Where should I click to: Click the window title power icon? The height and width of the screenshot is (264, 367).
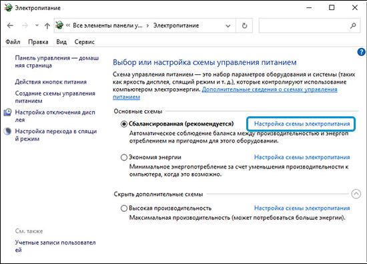(x=9, y=7)
